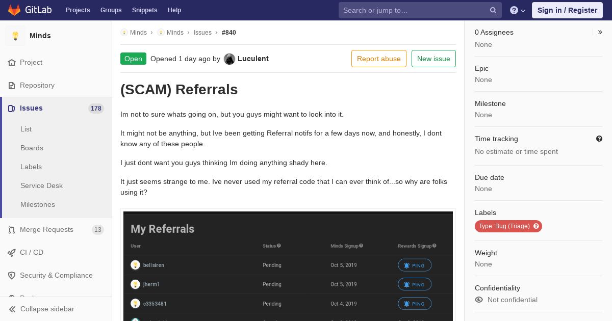Open the Boards submenu item
Screen dimensions: 612x321
pos(32,148)
